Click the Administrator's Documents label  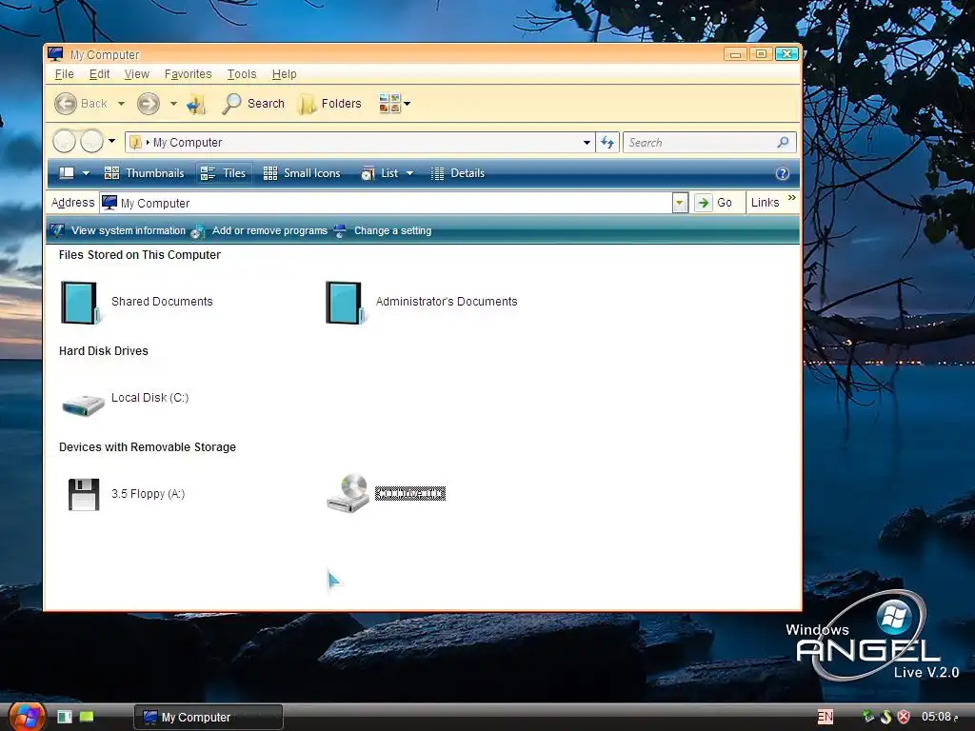tap(447, 302)
